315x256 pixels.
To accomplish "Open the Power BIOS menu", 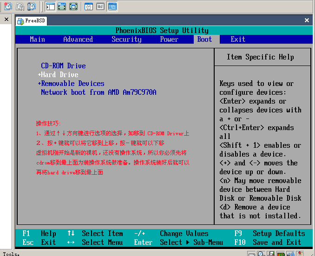I will [x=169, y=39].
